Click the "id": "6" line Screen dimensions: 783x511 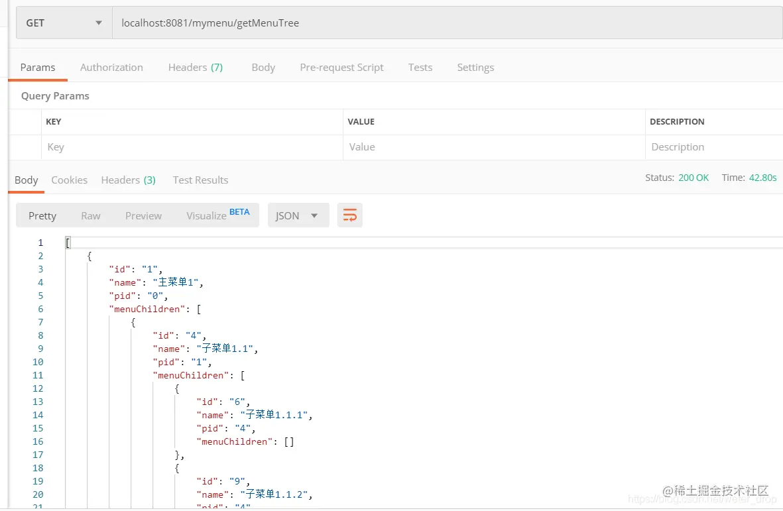(223, 402)
